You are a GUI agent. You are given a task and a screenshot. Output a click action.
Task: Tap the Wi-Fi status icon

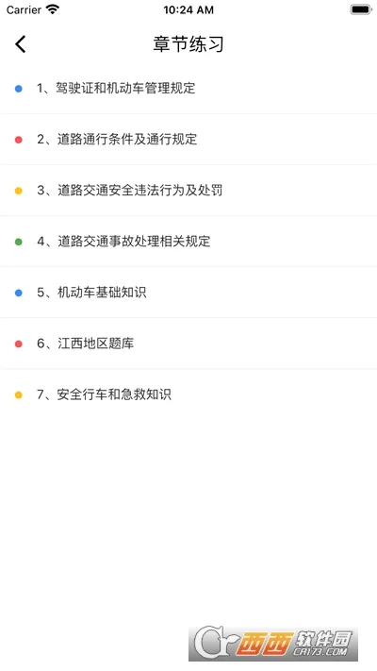tap(53, 9)
